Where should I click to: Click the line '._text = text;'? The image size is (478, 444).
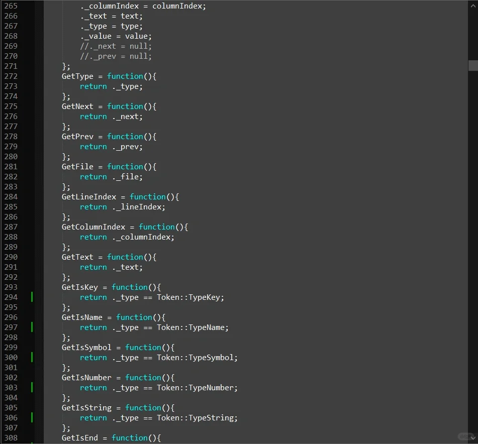click(111, 16)
